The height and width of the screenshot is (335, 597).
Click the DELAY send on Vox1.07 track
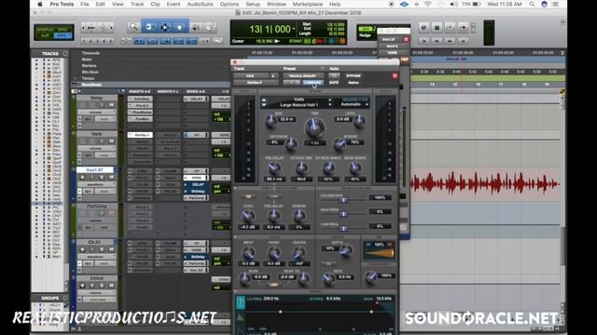196,184
